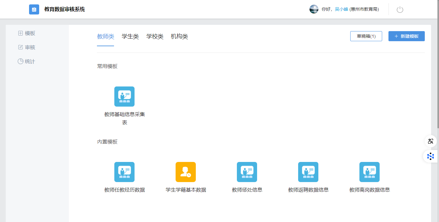Click the 内置模板 section heading
Viewport: 439px width, 222px height.
click(107, 142)
